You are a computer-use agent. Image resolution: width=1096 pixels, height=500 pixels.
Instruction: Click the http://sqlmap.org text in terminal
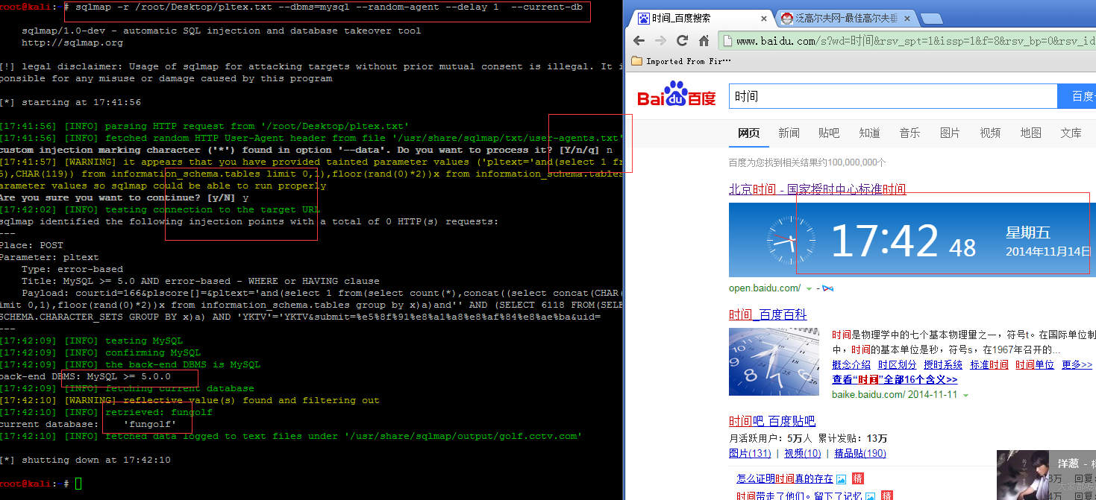(72, 42)
